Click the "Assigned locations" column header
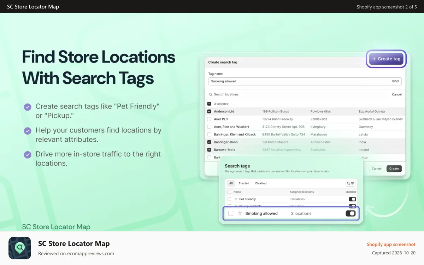 302,192
